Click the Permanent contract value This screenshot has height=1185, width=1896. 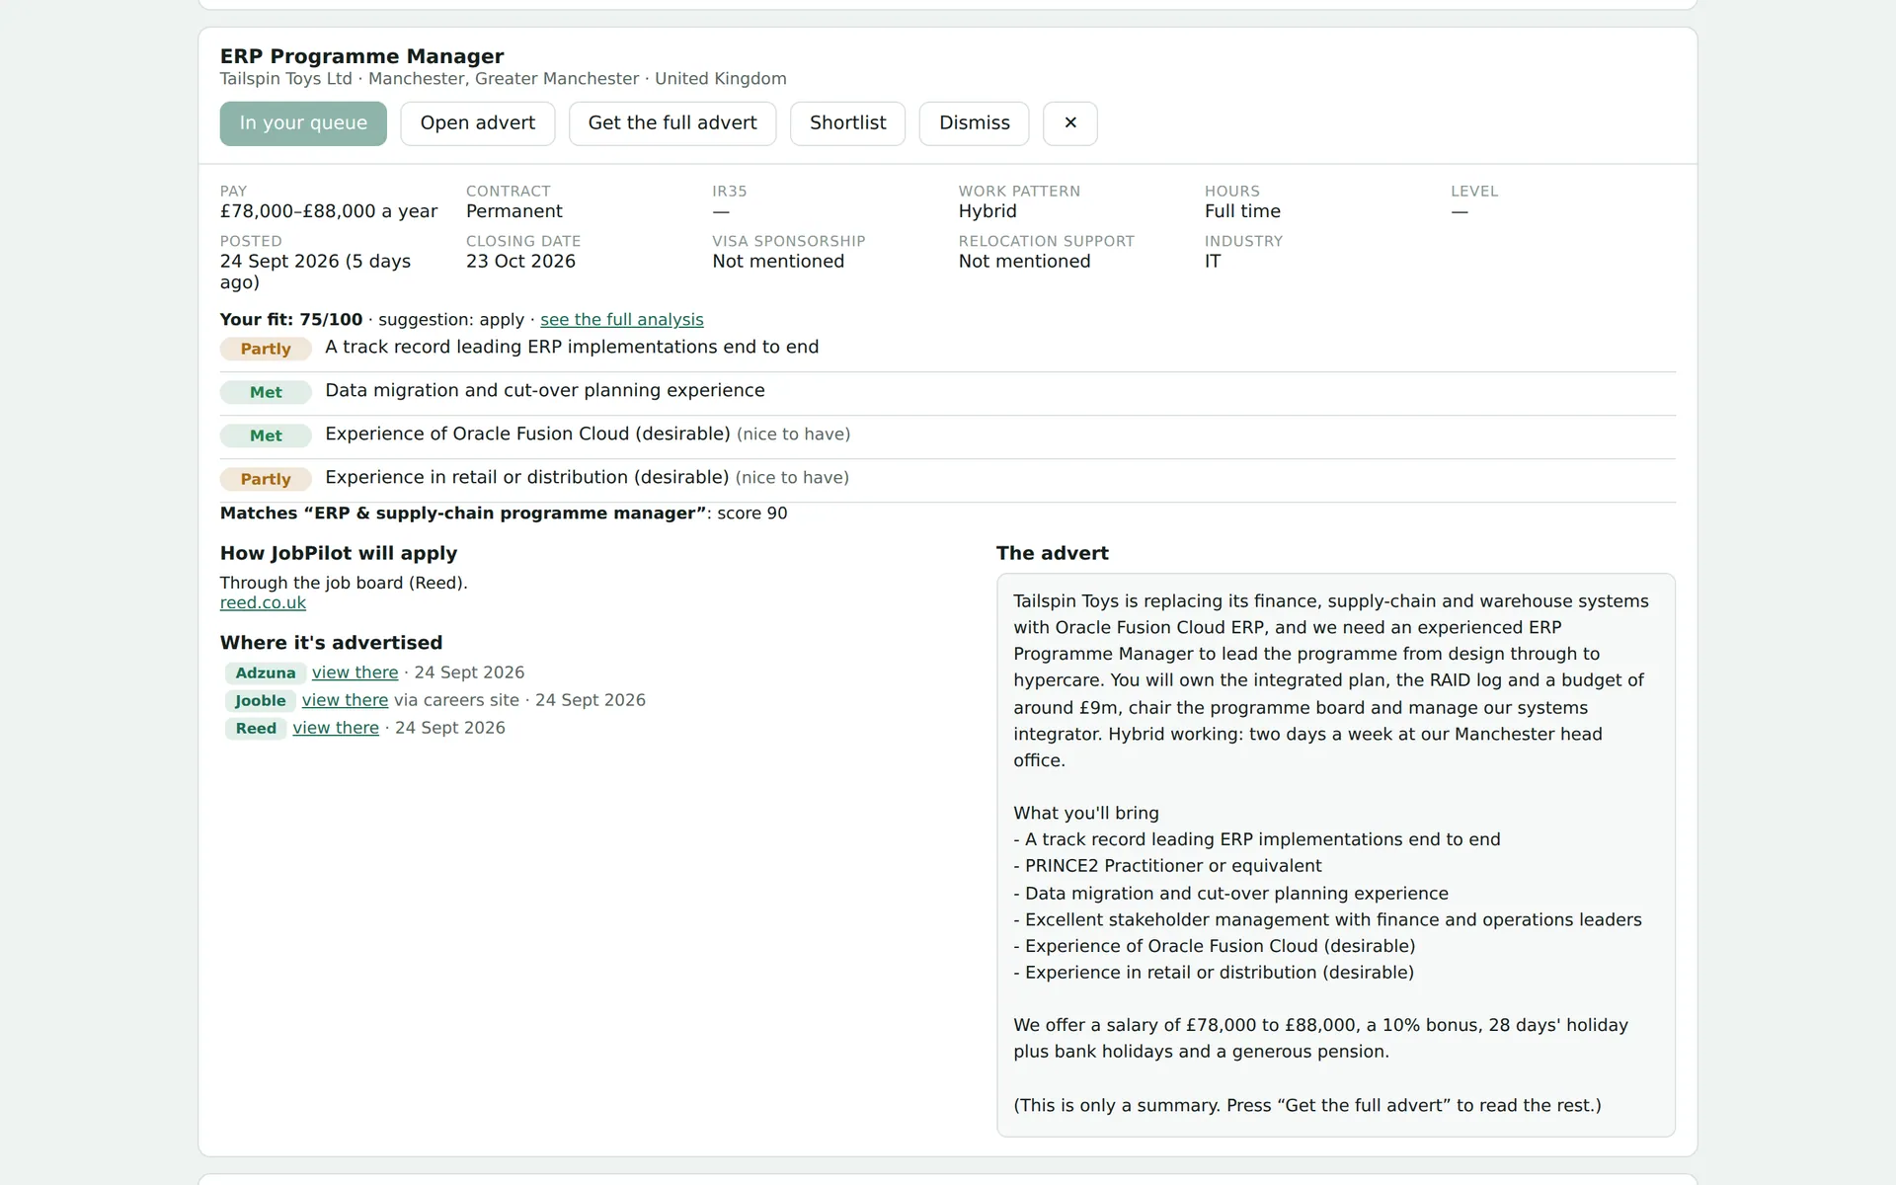(x=514, y=211)
